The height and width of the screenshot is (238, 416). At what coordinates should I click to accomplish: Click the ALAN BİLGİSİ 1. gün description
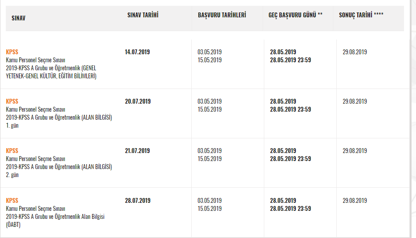59,117
